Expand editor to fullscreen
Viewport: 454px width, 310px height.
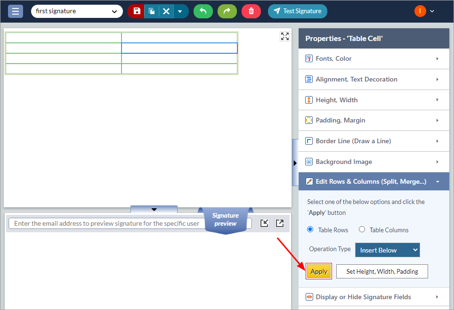(x=285, y=36)
